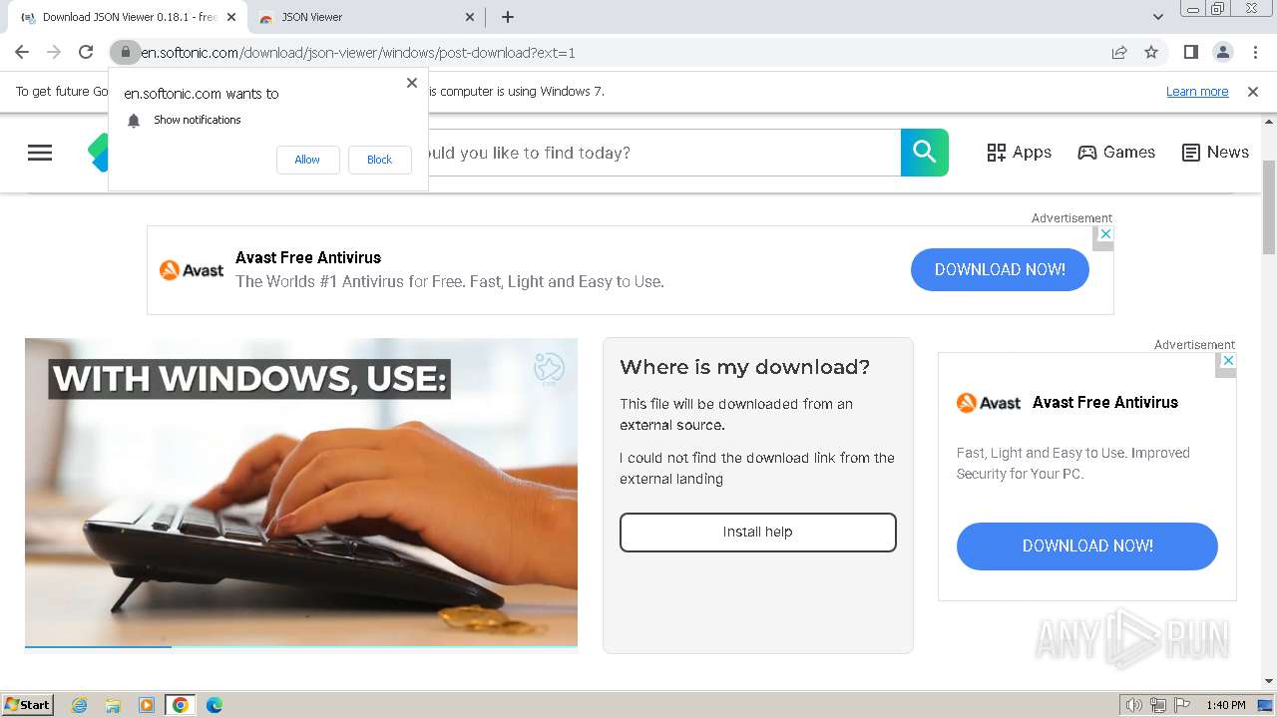Focus the Softonic search field
Screen dimensions: 1277x718
tap(664, 153)
